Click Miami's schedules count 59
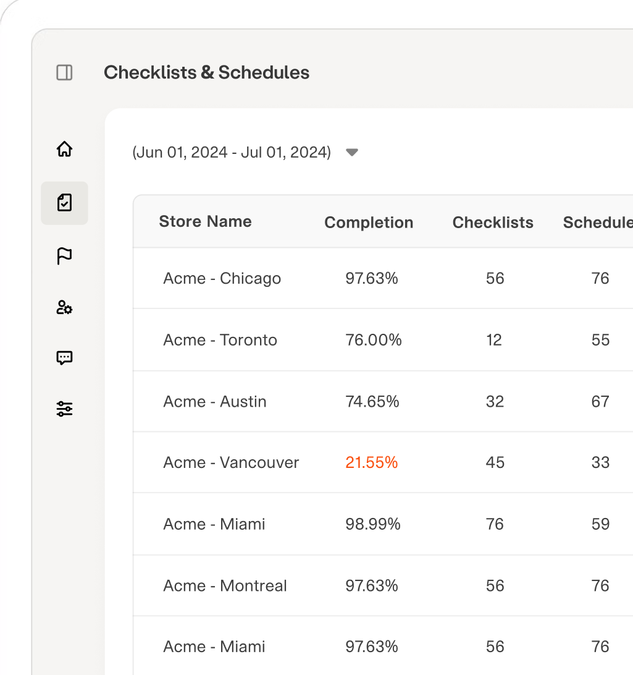This screenshot has width=633, height=675. click(x=600, y=524)
